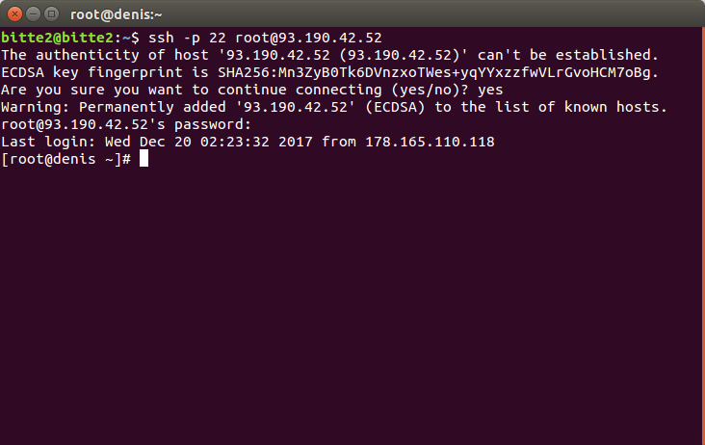705x445 pixels.
Task: Click the Warning: Permanently added line
Action: click(x=334, y=107)
